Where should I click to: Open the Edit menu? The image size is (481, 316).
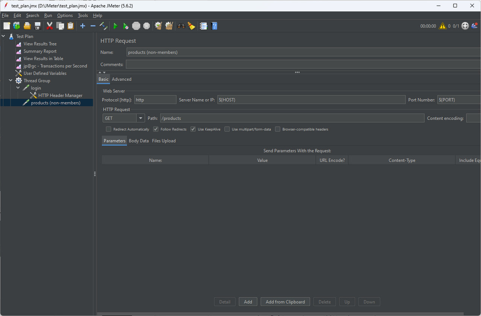click(17, 15)
